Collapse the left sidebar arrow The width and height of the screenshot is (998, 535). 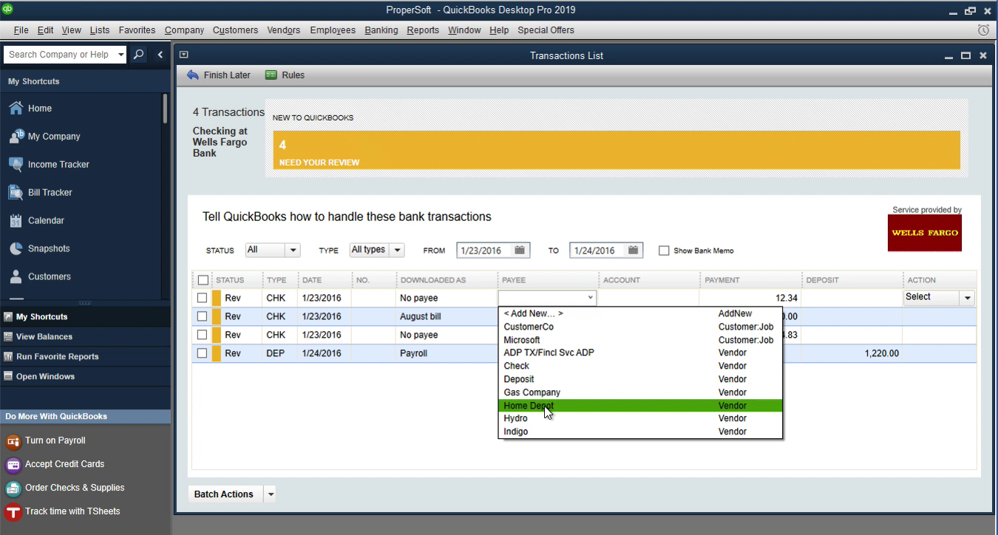(x=160, y=55)
